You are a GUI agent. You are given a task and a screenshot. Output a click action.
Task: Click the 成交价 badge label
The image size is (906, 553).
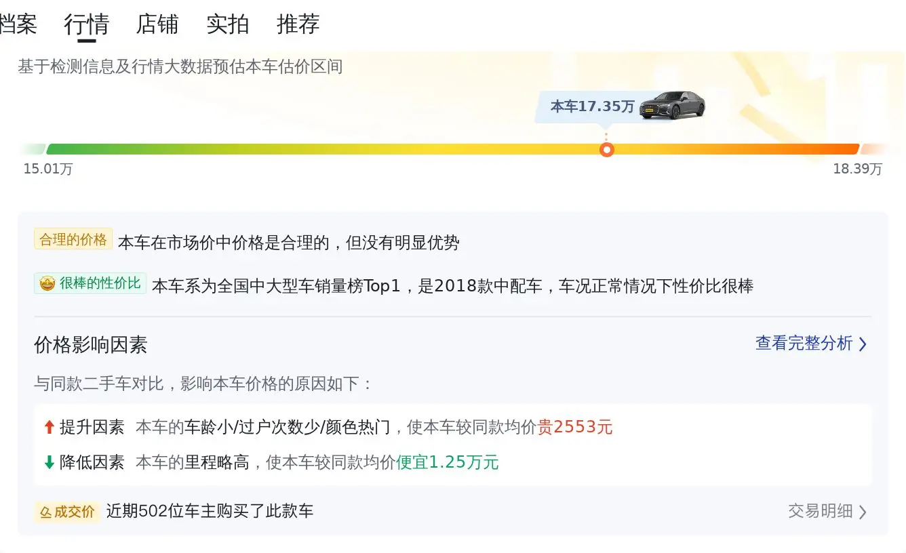tap(75, 512)
